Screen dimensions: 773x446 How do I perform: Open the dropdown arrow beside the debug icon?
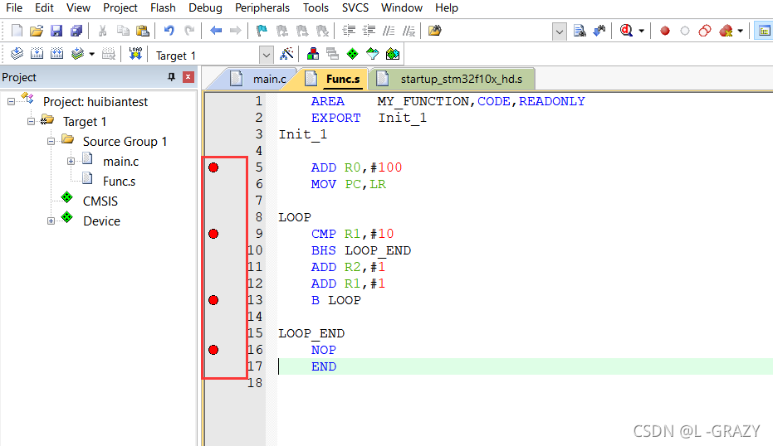(x=641, y=31)
